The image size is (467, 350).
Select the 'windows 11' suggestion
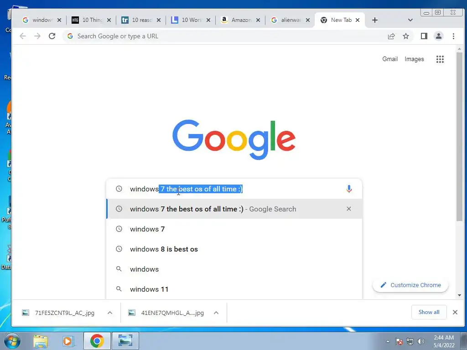[234, 288]
